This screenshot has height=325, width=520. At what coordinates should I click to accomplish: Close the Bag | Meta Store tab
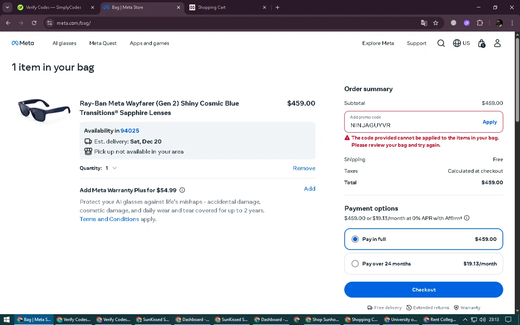coord(179,7)
